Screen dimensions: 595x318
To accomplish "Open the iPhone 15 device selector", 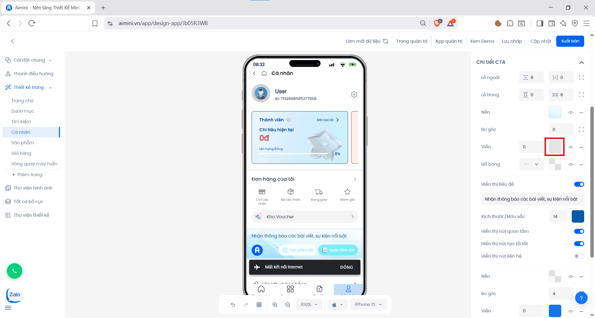I will coord(368,304).
